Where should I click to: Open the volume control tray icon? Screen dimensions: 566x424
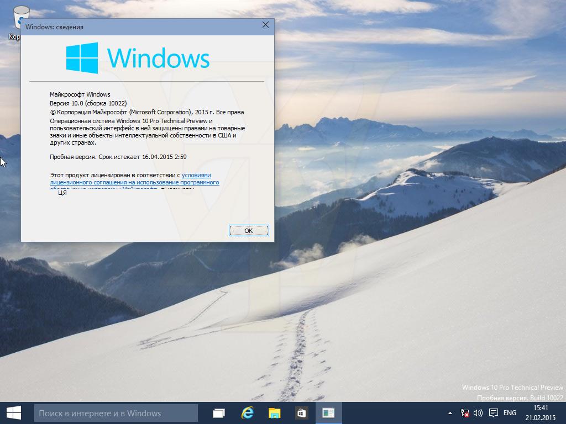point(478,413)
